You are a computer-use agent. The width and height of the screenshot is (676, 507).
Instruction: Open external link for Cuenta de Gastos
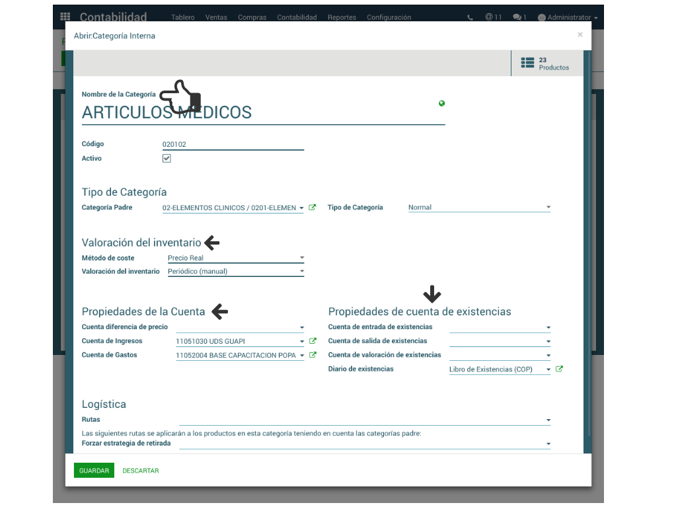(x=313, y=356)
